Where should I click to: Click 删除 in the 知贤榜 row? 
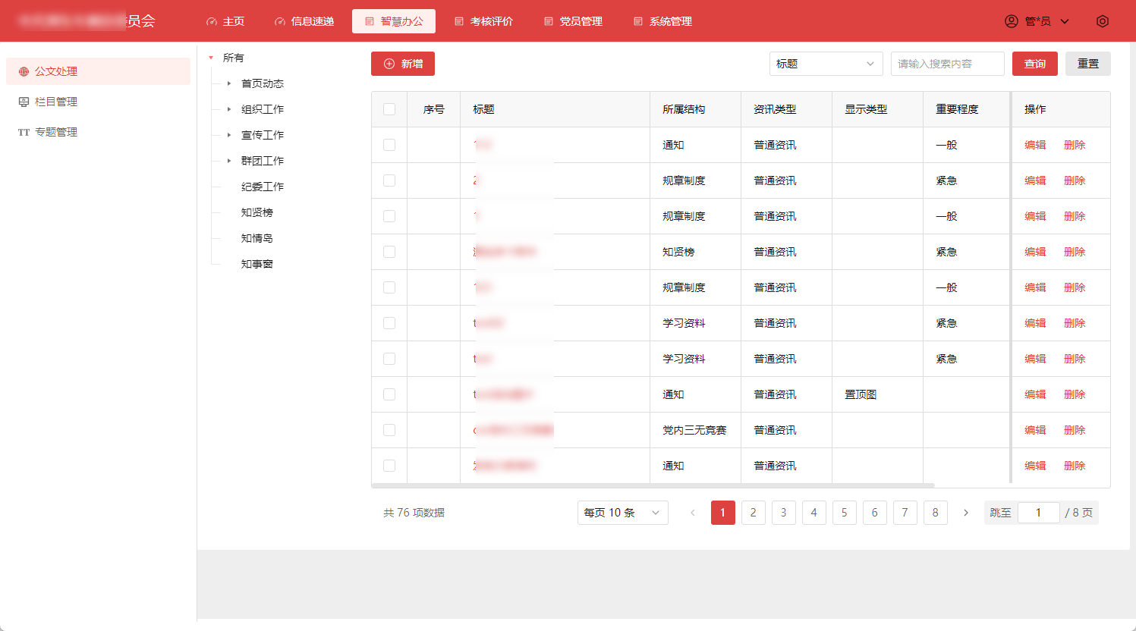click(x=1075, y=252)
